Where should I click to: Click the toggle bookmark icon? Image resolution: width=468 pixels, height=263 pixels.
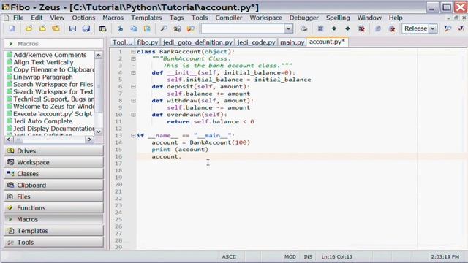point(320,28)
